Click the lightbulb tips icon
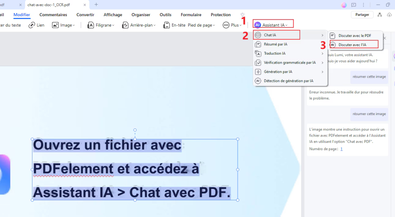 [242, 15]
